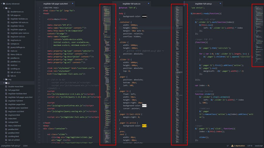Click file icon of imgSlider-pager.css
Screen dimensions: 264x148
[9, 30]
